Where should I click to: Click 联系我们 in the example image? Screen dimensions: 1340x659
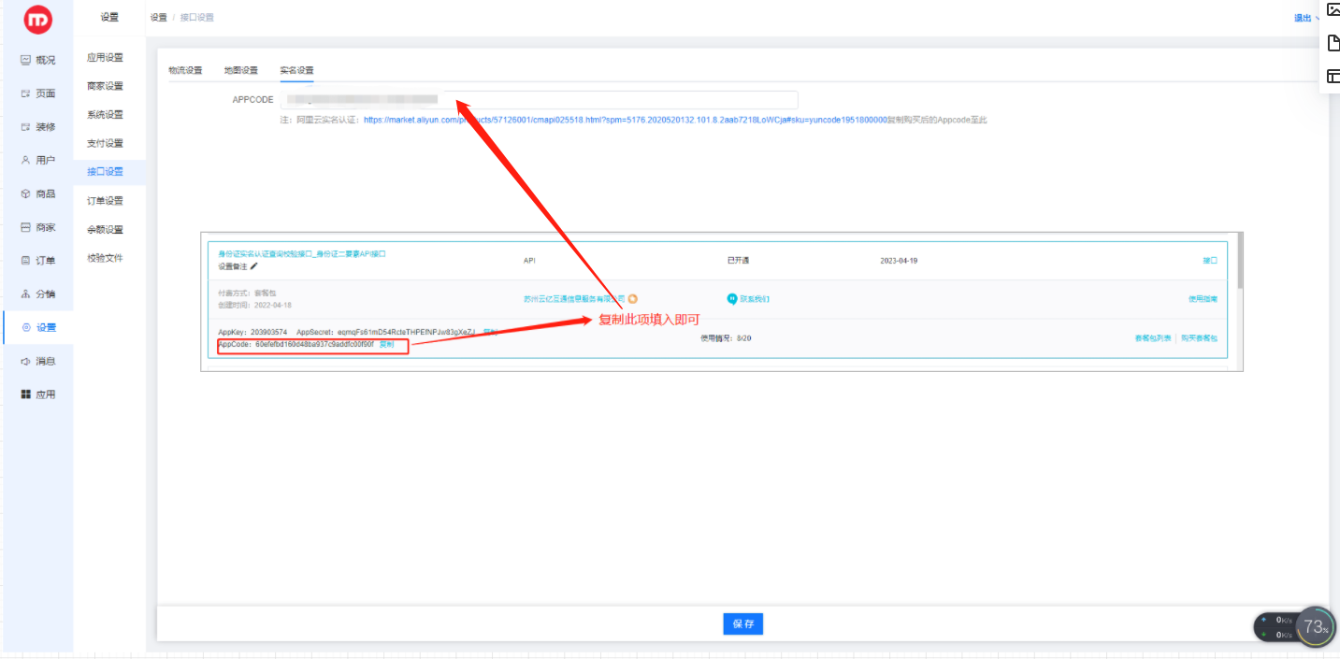(756, 299)
